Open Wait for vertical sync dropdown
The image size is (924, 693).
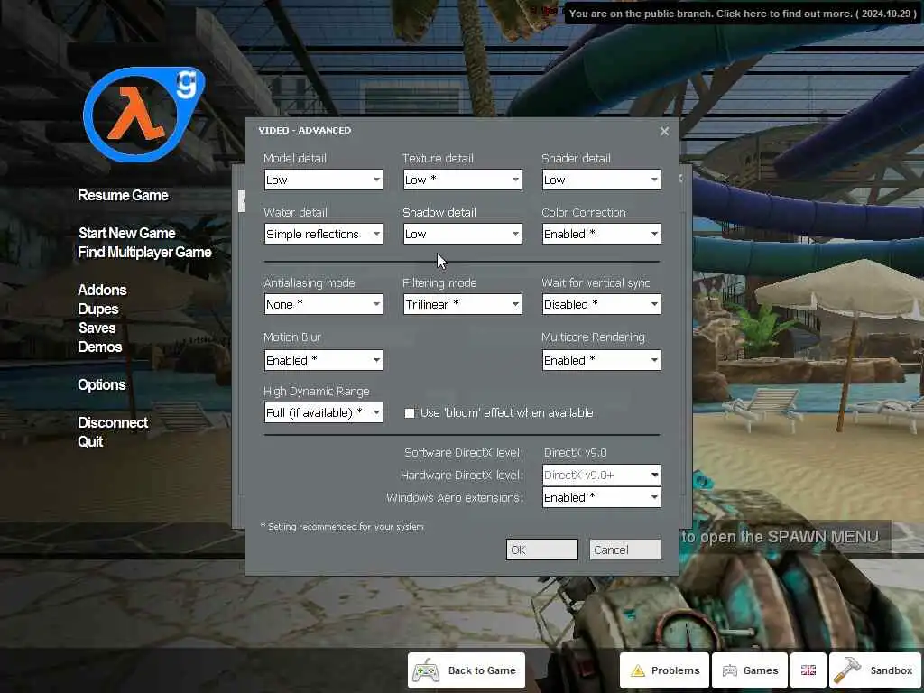[x=602, y=304]
